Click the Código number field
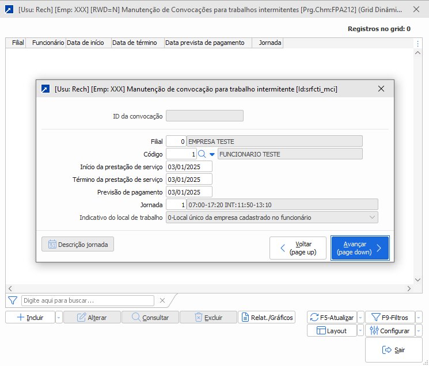This screenshot has width=429, height=366. 181,154
